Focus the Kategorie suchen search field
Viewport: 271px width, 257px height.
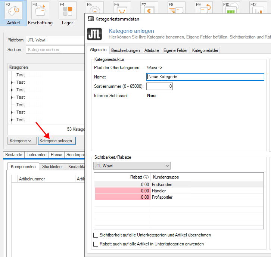click(x=55, y=50)
